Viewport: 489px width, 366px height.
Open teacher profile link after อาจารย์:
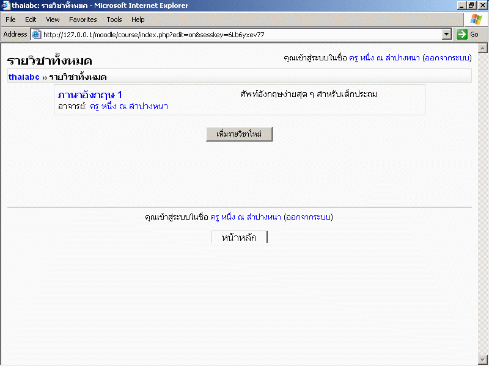128,106
